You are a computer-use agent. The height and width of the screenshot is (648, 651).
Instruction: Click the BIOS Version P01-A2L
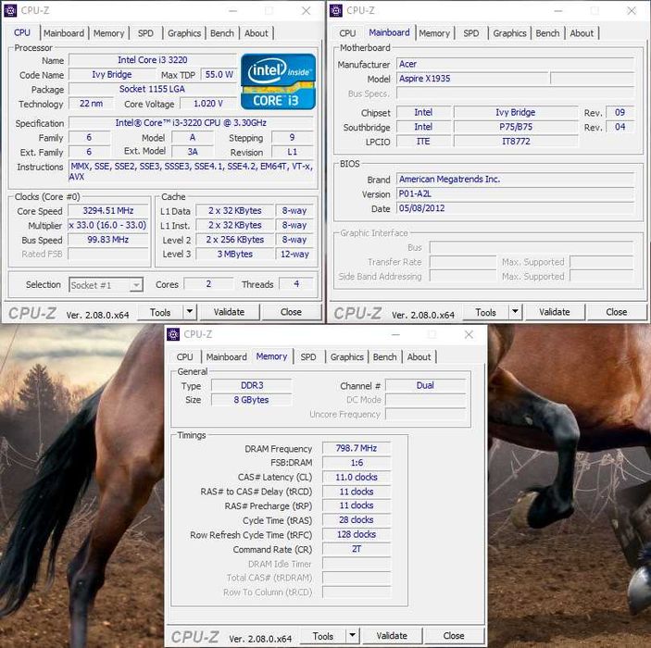click(515, 193)
